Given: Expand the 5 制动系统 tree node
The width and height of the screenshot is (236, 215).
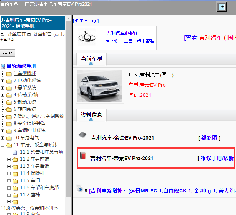Looking at the screenshot, I should (x=2, y=102).
